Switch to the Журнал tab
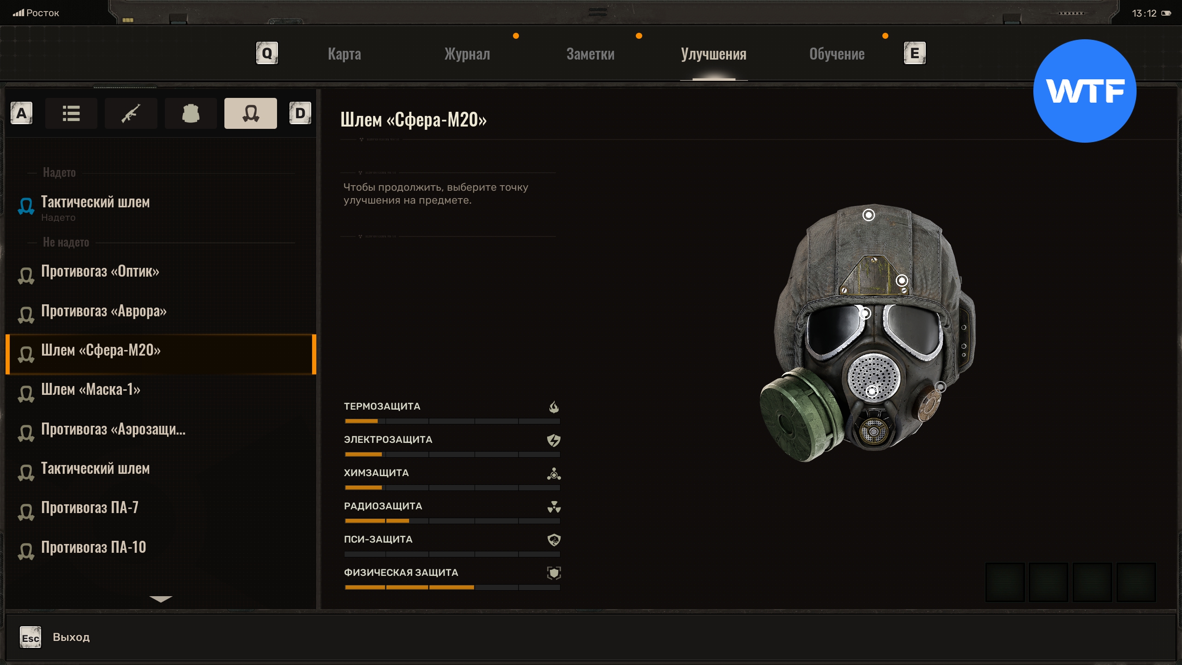The width and height of the screenshot is (1182, 665). tap(467, 54)
